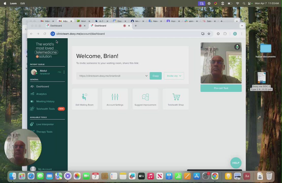Expand the tab search chevron

[242, 26]
